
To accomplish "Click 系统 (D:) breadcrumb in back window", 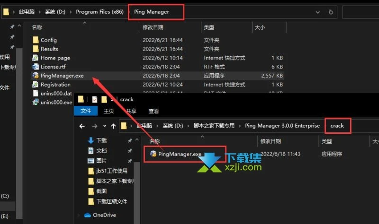I will click(55, 12).
